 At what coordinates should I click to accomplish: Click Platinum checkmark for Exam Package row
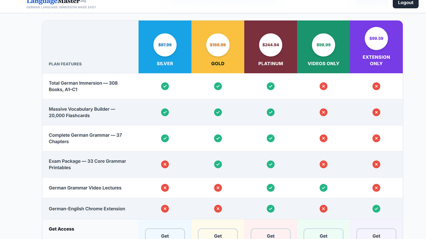click(271, 164)
